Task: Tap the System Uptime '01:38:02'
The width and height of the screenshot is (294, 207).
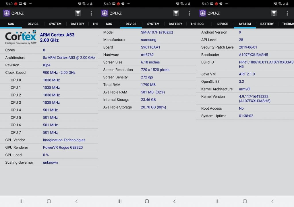Action: (246, 116)
